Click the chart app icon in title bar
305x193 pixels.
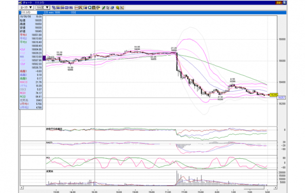21,3
